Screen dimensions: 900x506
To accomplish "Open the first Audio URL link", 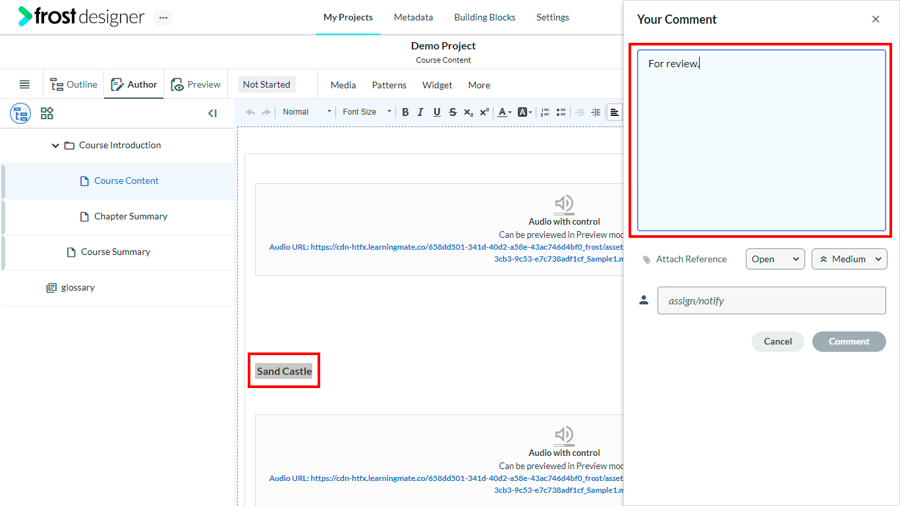I will pos(446,253).
